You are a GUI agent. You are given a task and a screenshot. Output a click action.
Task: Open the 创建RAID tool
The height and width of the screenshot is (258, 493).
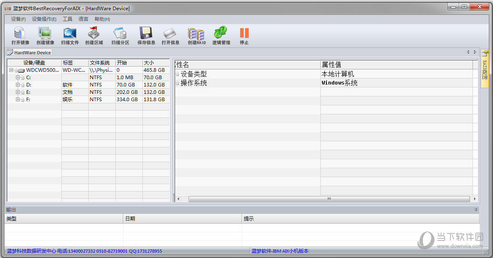point(196,36)
